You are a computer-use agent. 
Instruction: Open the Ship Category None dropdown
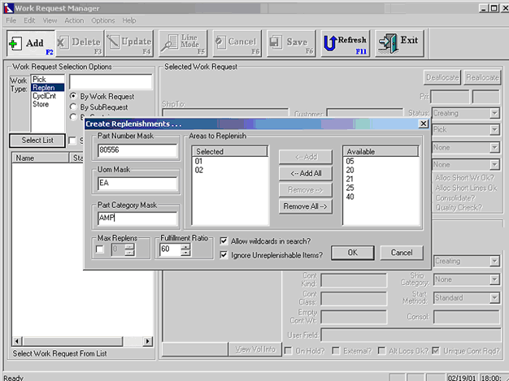494,279
